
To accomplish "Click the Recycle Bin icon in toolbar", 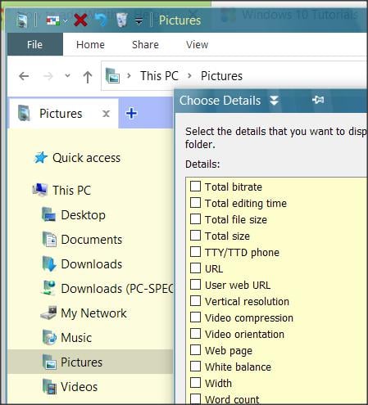I will click(x=121, y=20).
